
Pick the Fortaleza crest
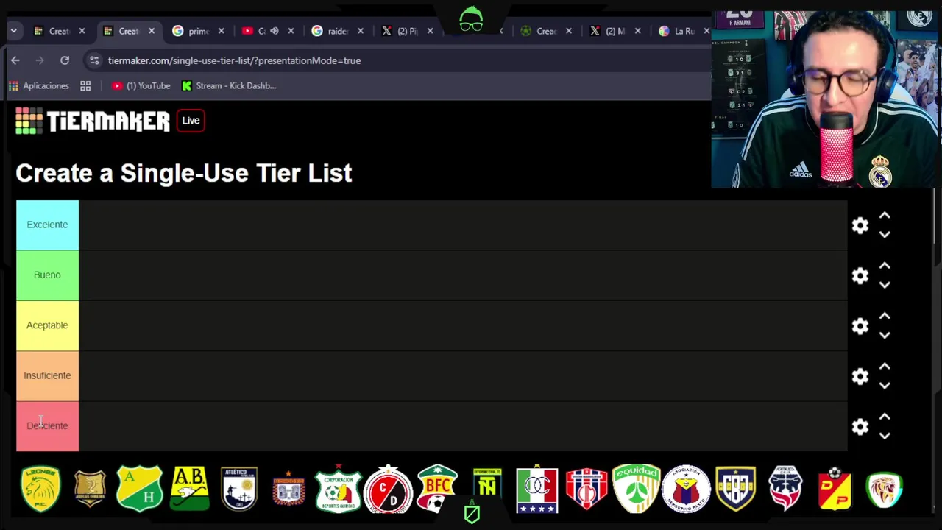[x=785, y=489]
